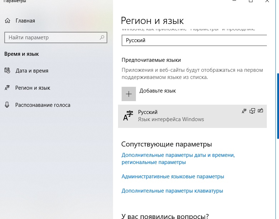The width and height of the screenshot is (279, 219).
Task: Open the Русский display language dropdown
Action: [x=194, y=40]
